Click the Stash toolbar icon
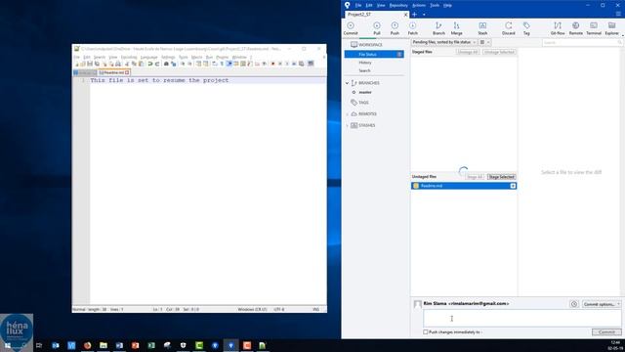 (482, 28)
